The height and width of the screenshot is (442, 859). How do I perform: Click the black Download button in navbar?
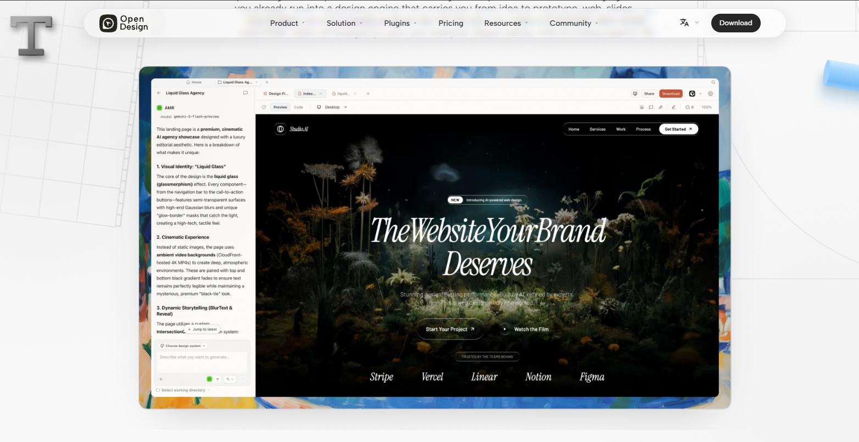(735, 23)
